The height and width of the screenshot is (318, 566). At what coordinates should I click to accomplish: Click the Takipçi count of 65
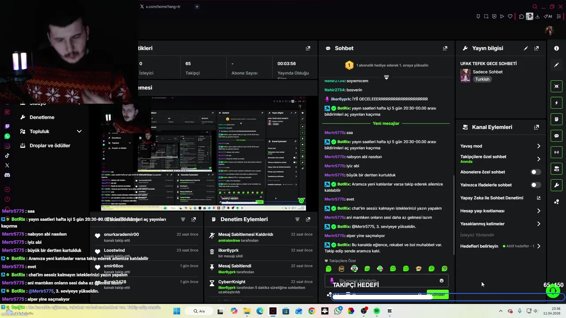188,64
